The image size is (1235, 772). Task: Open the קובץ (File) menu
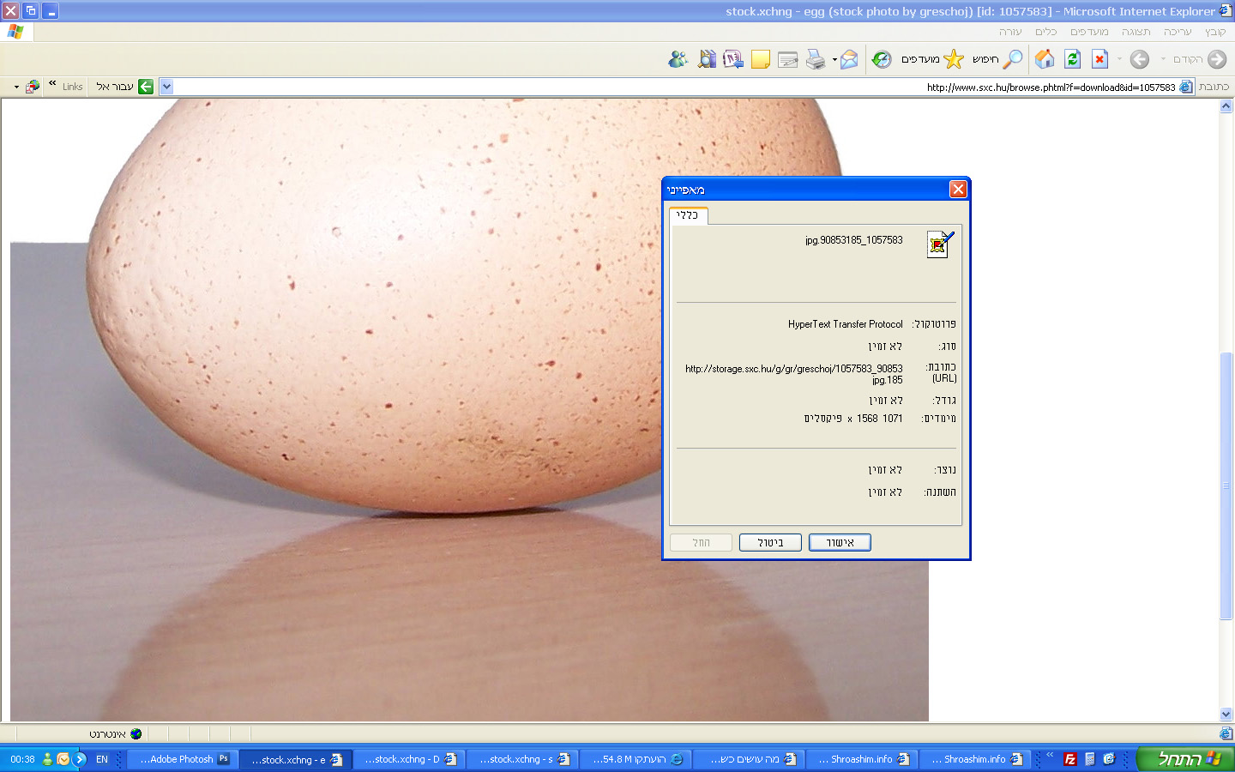click(1214, 32)
